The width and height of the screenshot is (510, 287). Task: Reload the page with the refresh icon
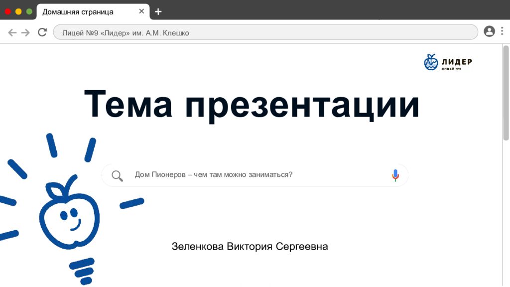42,32
